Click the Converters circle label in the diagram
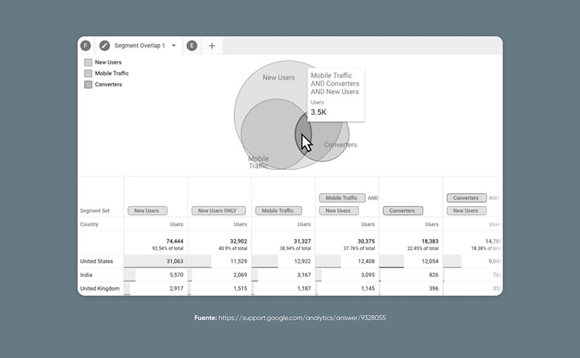 click(340, 145)
